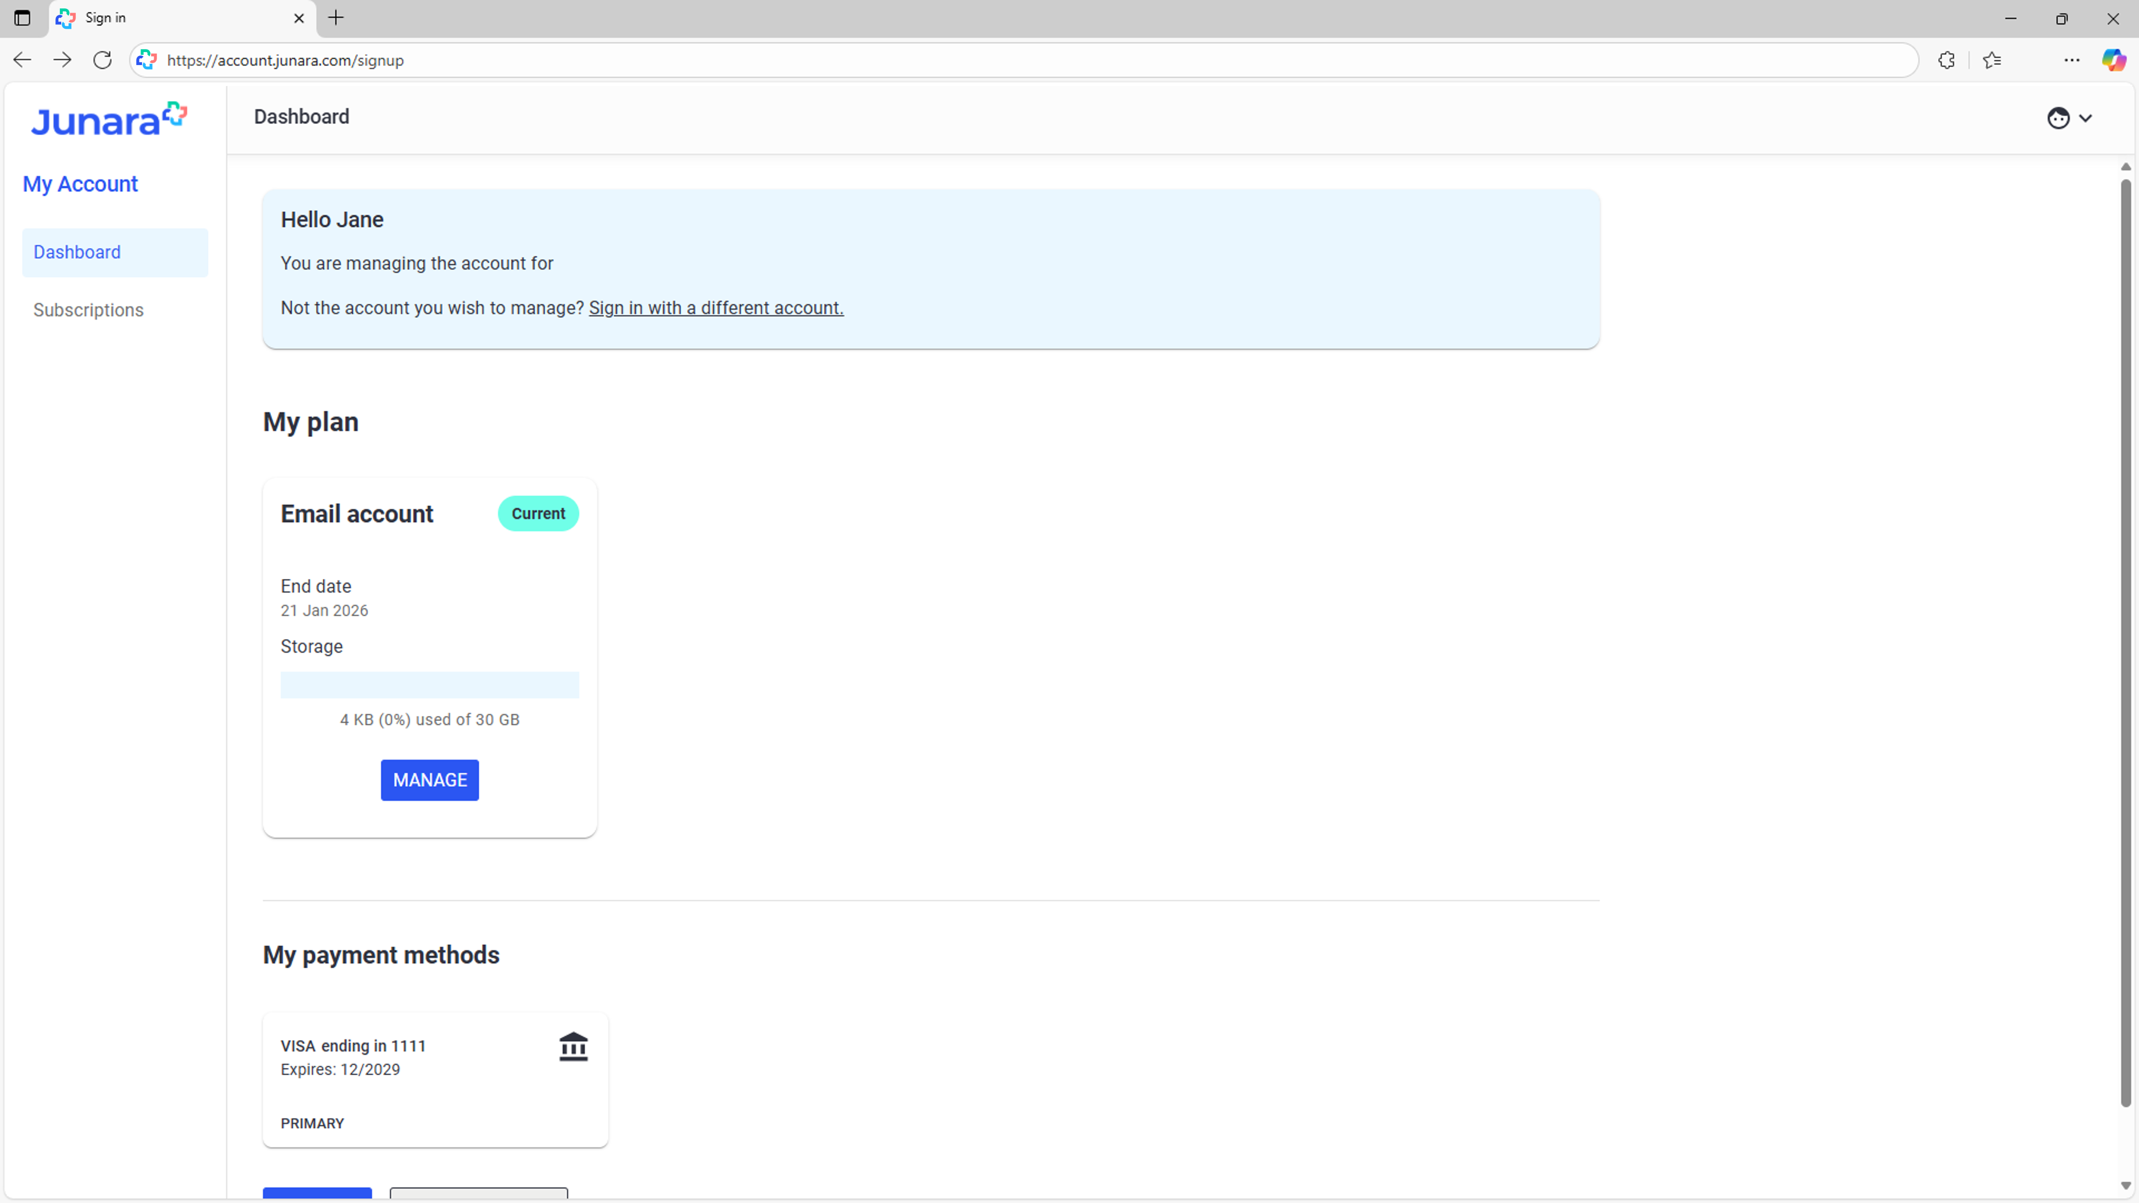Click the My plan heading
2139x1203 pixels.
click(x=311, y=422)
